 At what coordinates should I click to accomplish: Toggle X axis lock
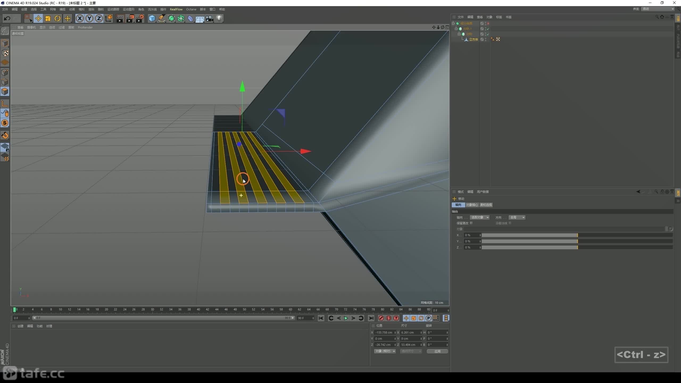pos(80,18)
